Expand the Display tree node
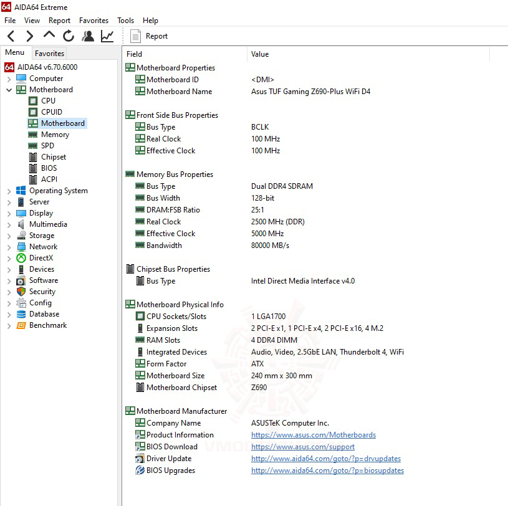508x506 pixels. click(x=9, y=214)
